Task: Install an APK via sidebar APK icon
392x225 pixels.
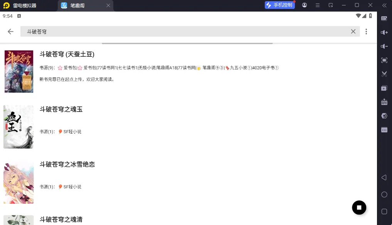Action: pos(384,102)
